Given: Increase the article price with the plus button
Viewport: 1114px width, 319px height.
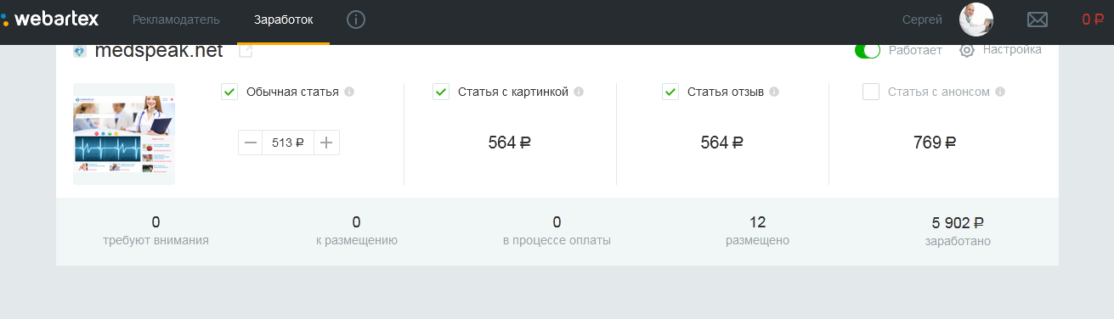Looking at the screenshot, I should coord(326,143).
